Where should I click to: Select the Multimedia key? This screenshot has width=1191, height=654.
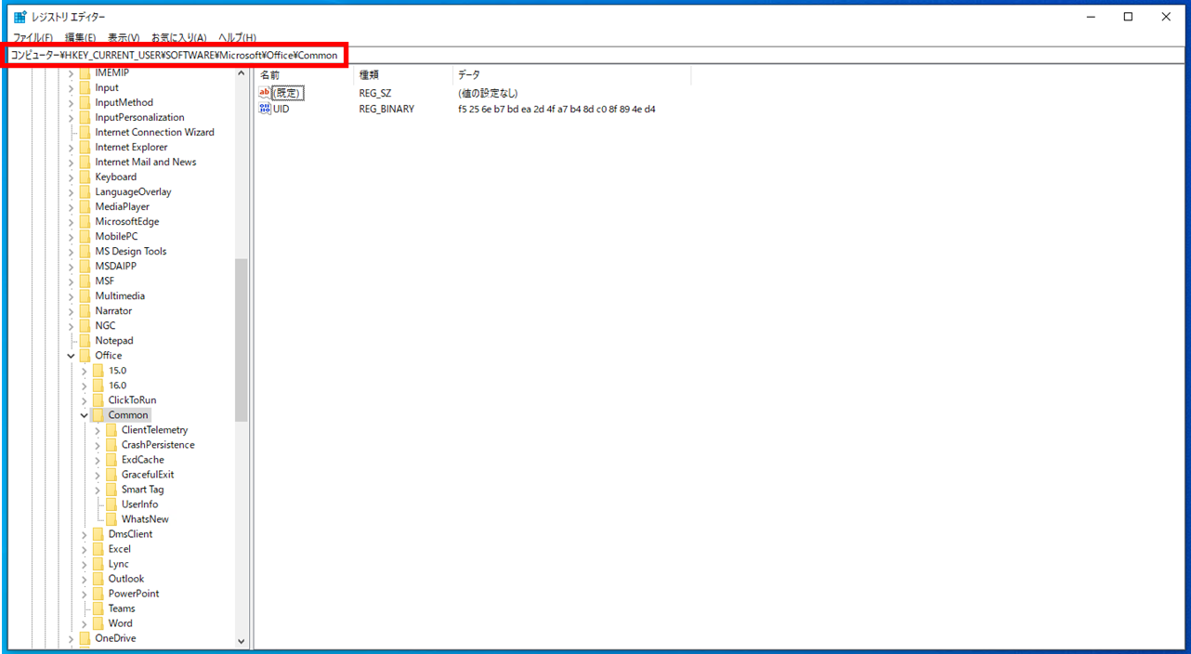coord(120,295)
